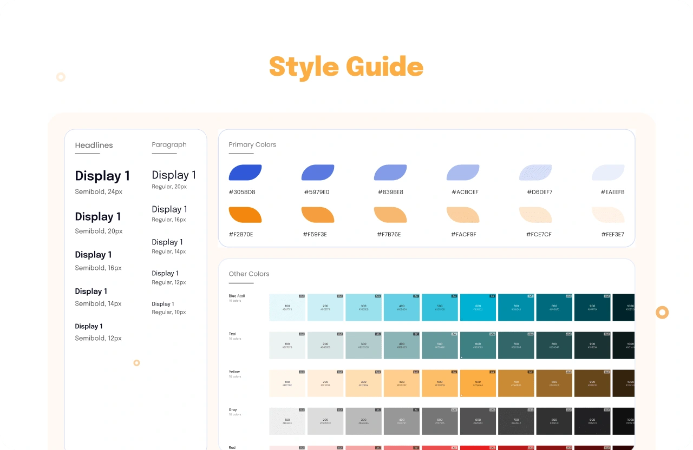Click the Style Guide title
This screenshot has height=450, width=693.
(346, 67)
